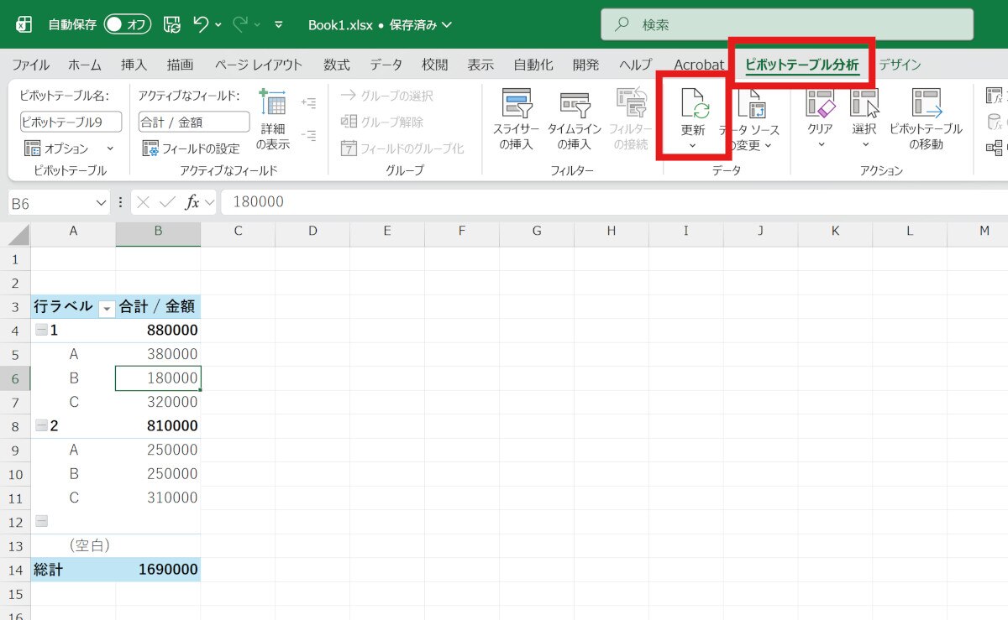1008x620 pixels.
Task: Open the データ ribbon tab
Action: (386, 65)
